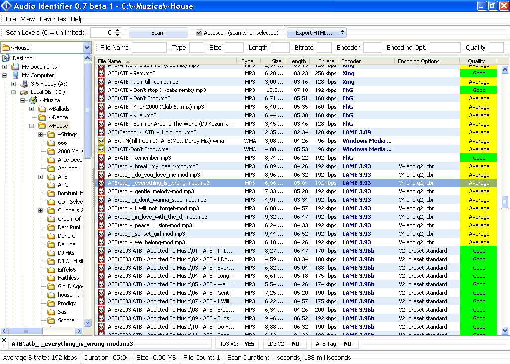The image size is (510, 364).
Task: Click the Daft Punk folder icon
Action: [x=51, y=227]
